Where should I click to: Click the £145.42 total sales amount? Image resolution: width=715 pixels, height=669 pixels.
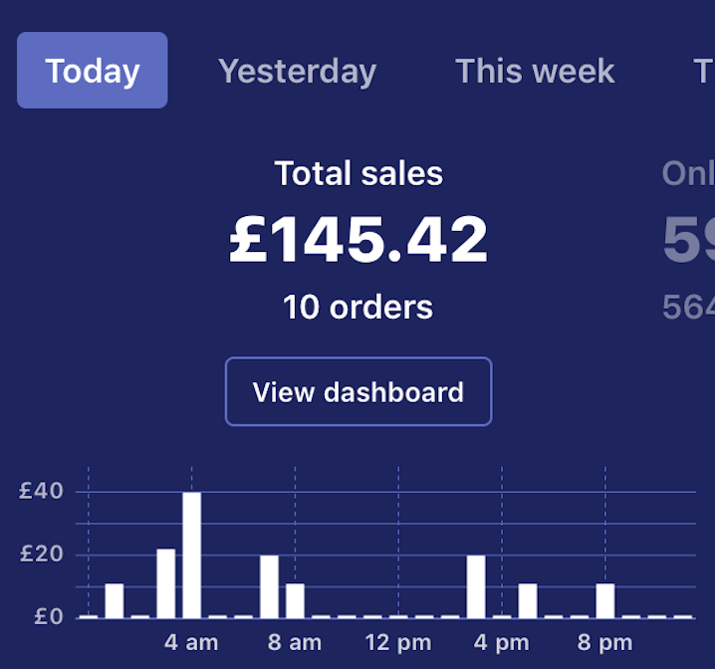click(358, 241)
